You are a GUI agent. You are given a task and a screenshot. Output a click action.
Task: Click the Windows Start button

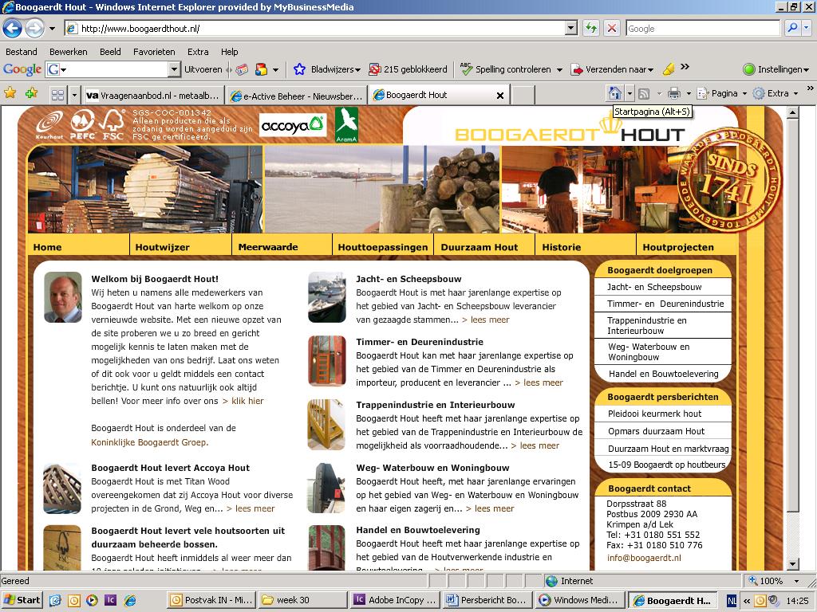point(22,600)
